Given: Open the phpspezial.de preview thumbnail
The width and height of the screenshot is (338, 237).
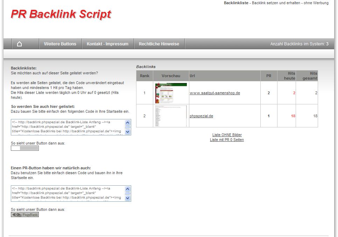Looking at the screenshot, I should (x=171, y=116).
